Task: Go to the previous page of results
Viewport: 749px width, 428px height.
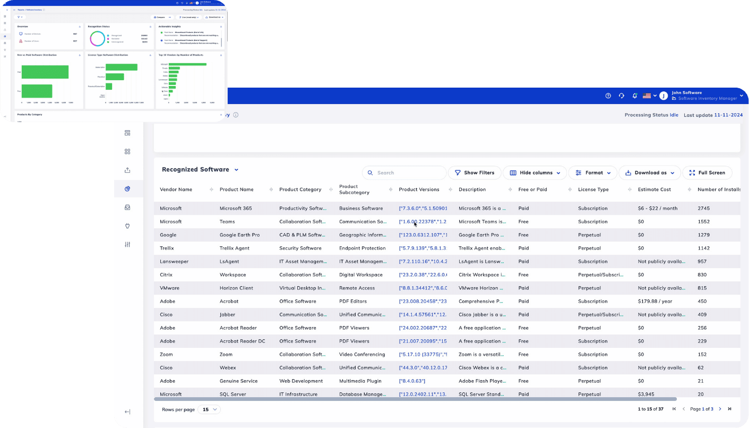Action: (684, 409)
